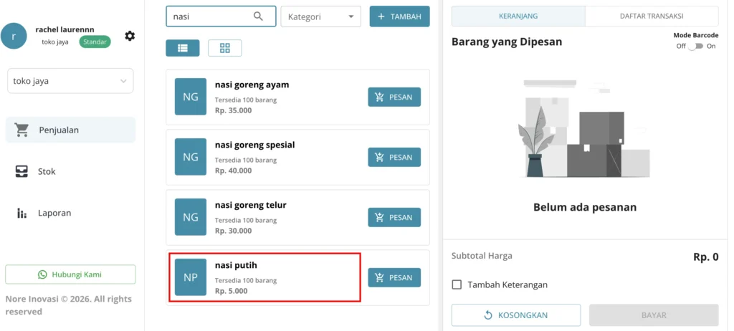734x331 pixels.
Task: Click the Penjualan cart icon
Action: [22, 130]
